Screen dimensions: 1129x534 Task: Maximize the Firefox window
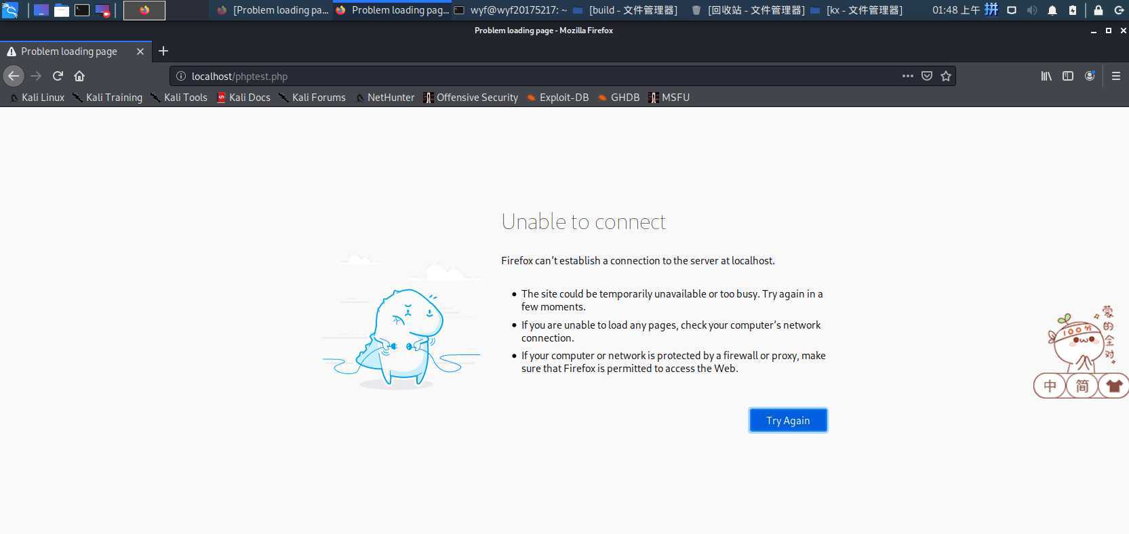(1109, 30)
